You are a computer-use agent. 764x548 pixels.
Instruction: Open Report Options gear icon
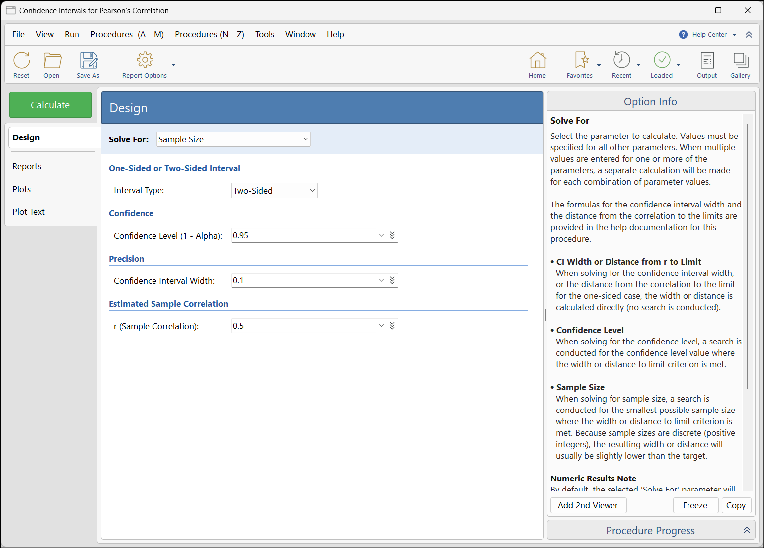(145, 61)
